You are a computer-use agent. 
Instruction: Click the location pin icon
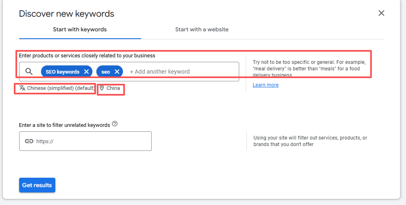(102, 88)
